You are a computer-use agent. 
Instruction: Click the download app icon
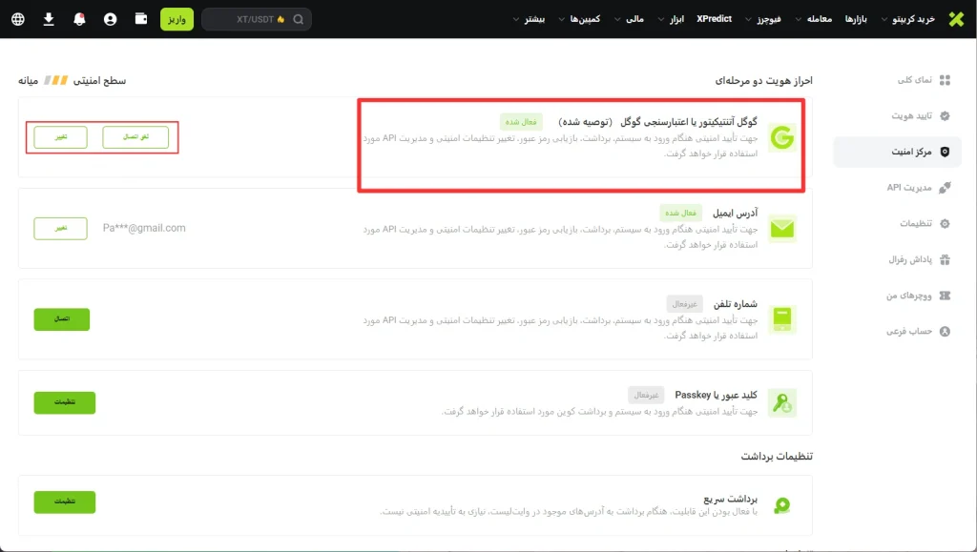pyautogui.click(x=49, y=19)
